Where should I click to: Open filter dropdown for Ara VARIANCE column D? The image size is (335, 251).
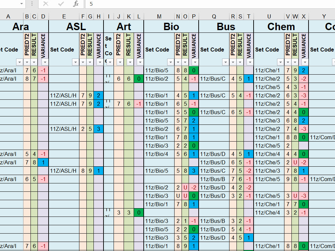click(45, 62)
